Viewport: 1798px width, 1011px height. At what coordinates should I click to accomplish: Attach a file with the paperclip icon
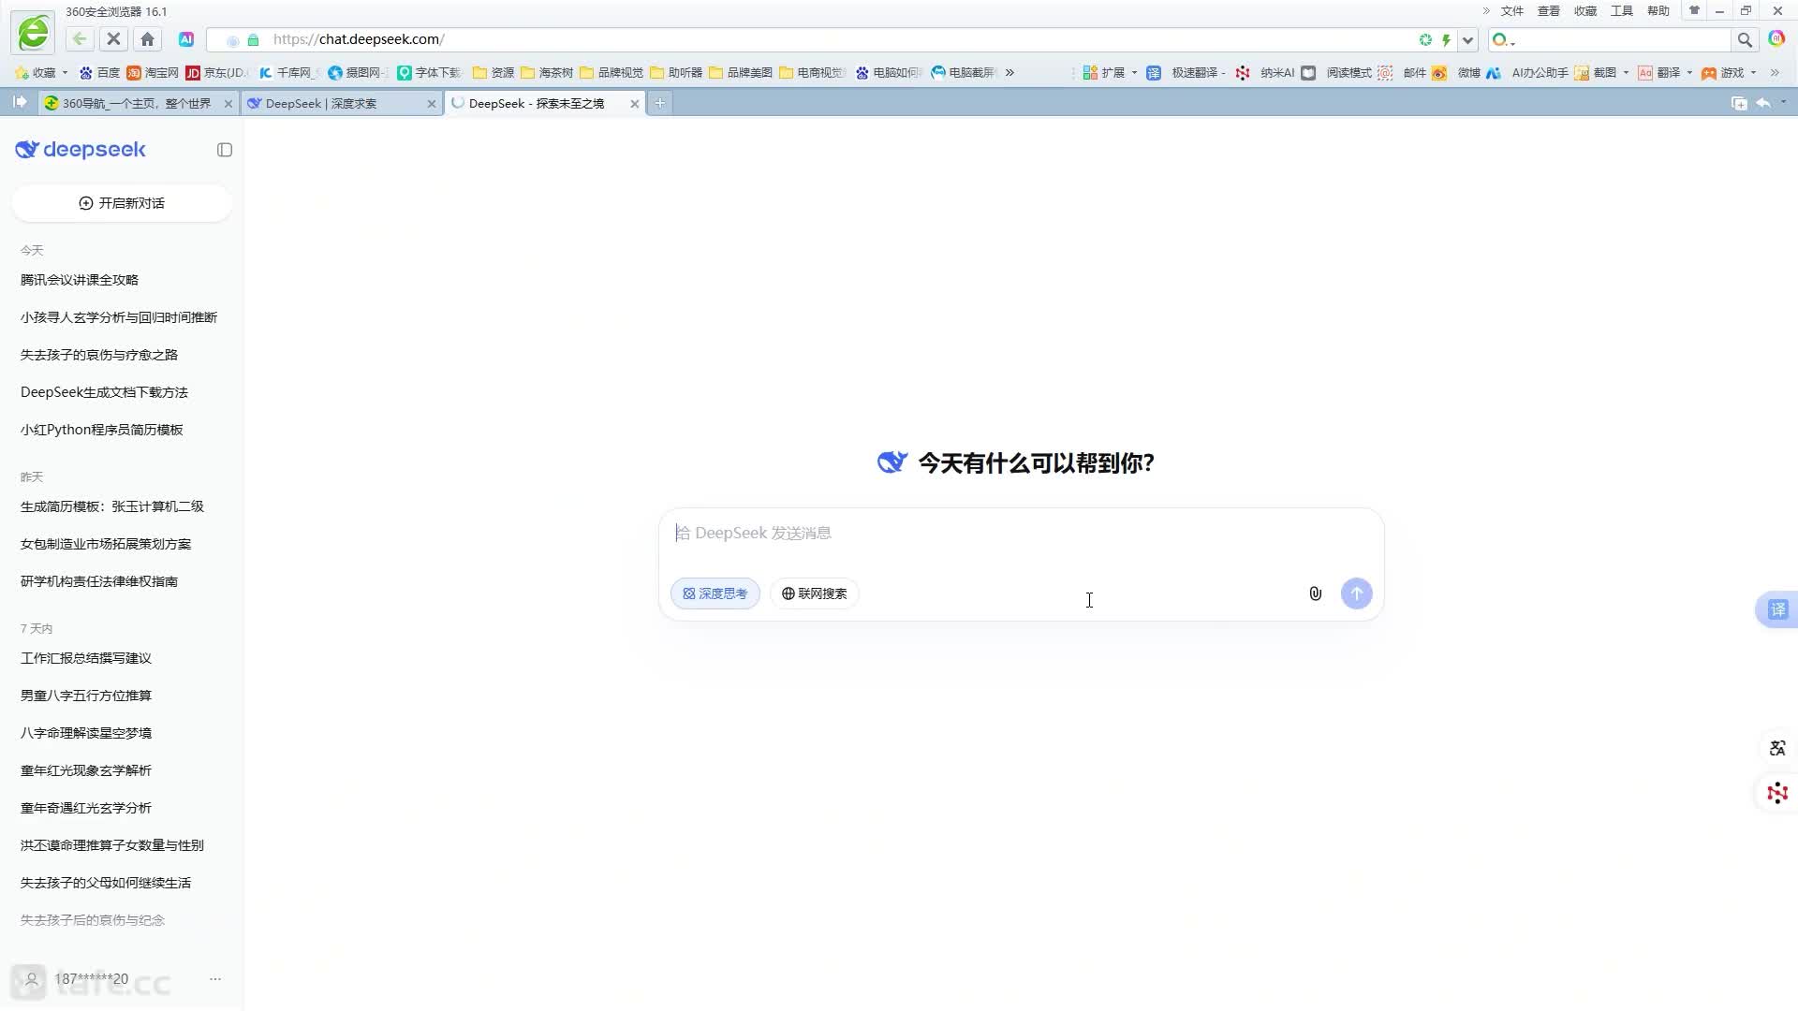pos(1315,593)
